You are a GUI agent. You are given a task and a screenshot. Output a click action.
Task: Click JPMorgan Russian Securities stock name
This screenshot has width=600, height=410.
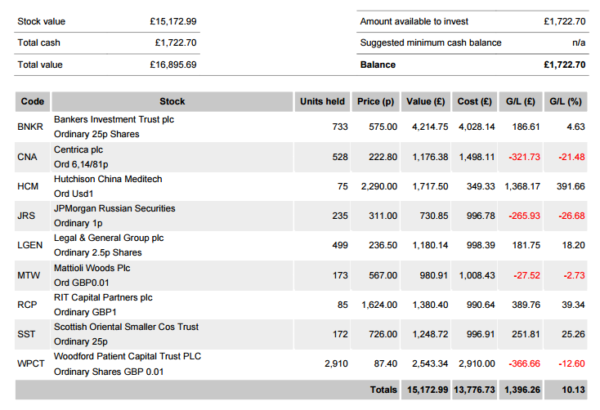click(x=114, y=208)
